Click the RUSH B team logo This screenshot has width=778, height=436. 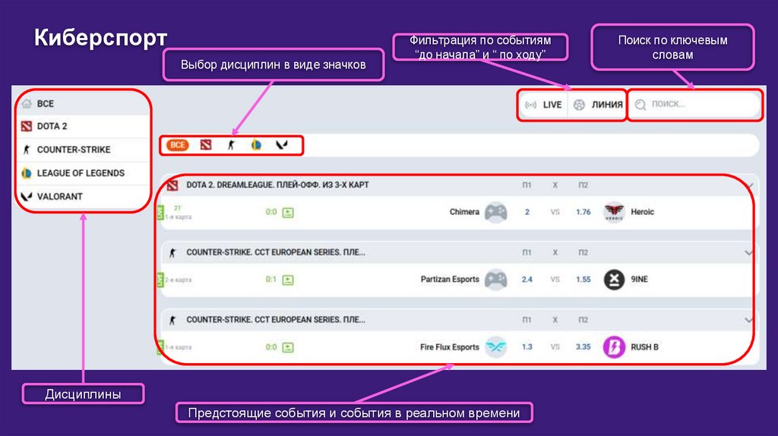tap(614, 346)
